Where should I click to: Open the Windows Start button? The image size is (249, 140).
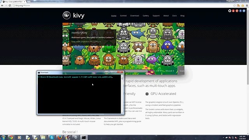click(x=4, y=137)
